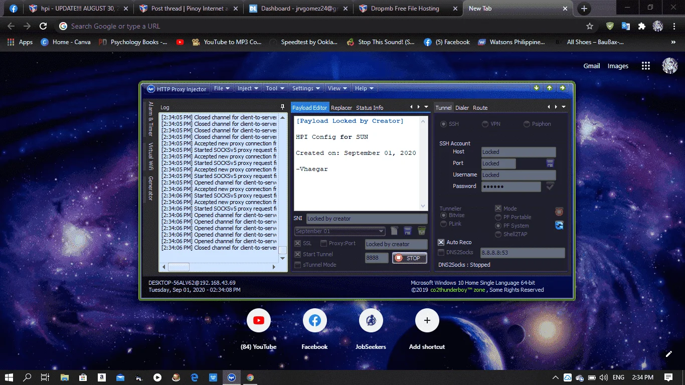This screenshot has height=385, width=685.
Task: Open Microsoft Edge from taskbar
Action: pyautogui.click(x=194, y=377)
